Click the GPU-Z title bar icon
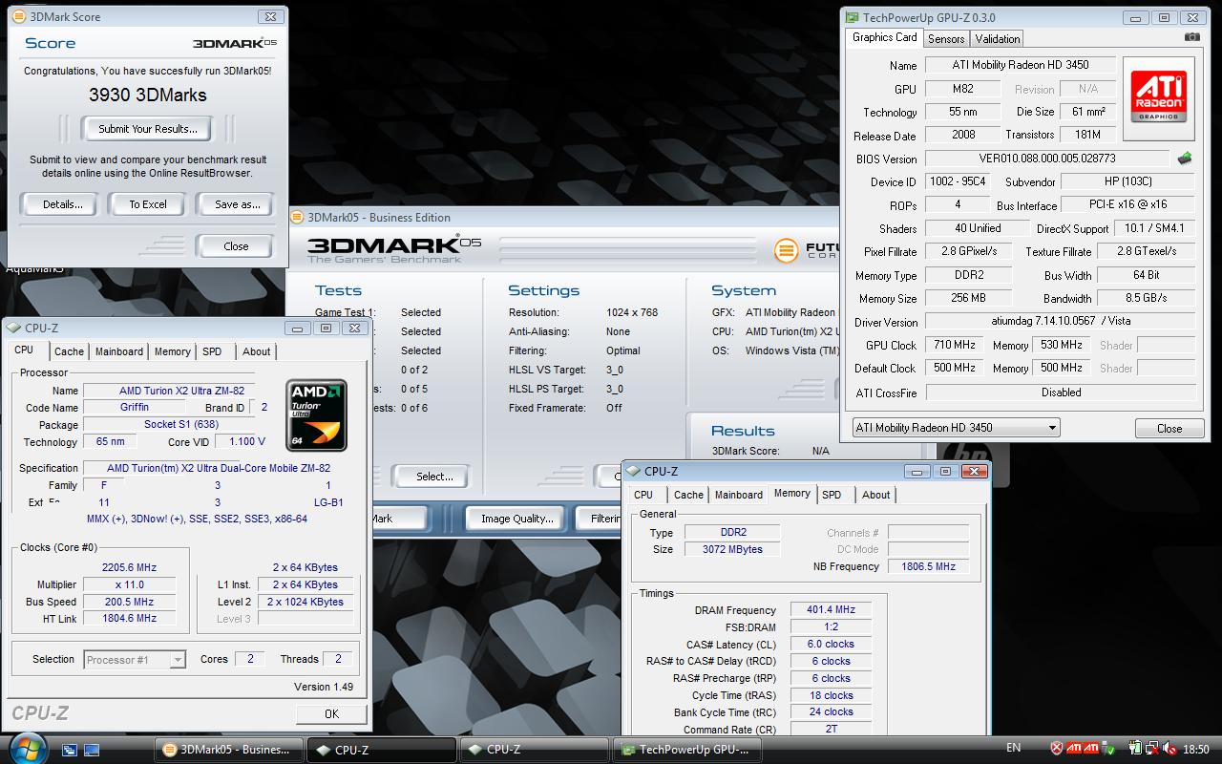The width and height of the screenshot is (1222, 764). (853, 17)
